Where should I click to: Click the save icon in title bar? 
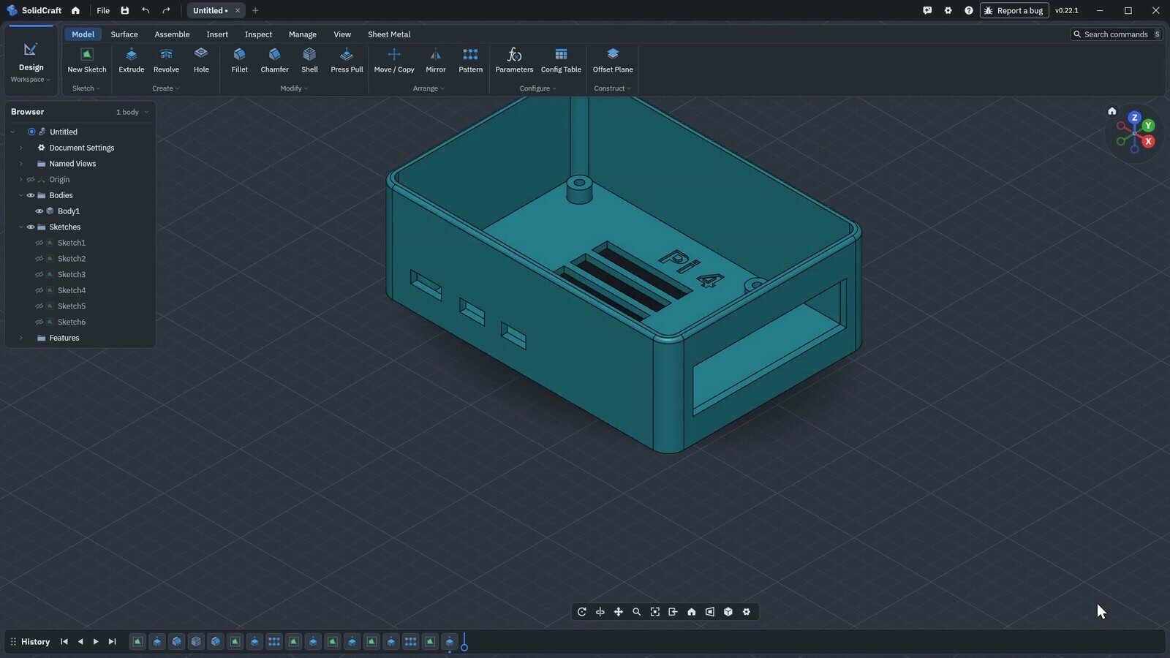tap(125, 10)
